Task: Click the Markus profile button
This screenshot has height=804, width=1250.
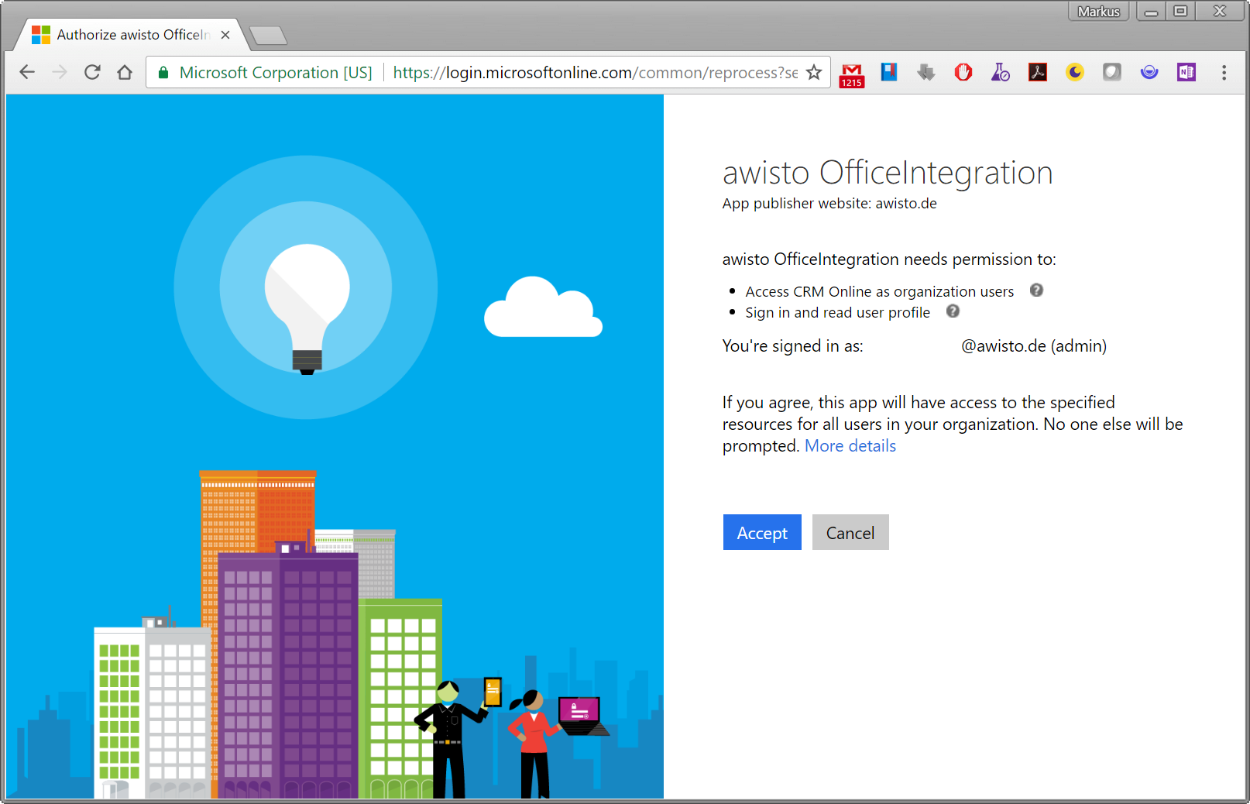Action: pos(1098,11)
